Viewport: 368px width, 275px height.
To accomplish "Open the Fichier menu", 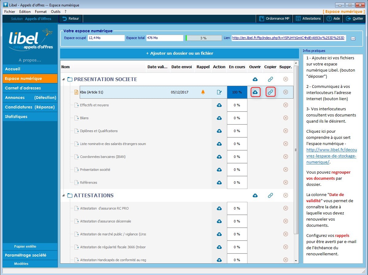I will [x=10, y=12].
